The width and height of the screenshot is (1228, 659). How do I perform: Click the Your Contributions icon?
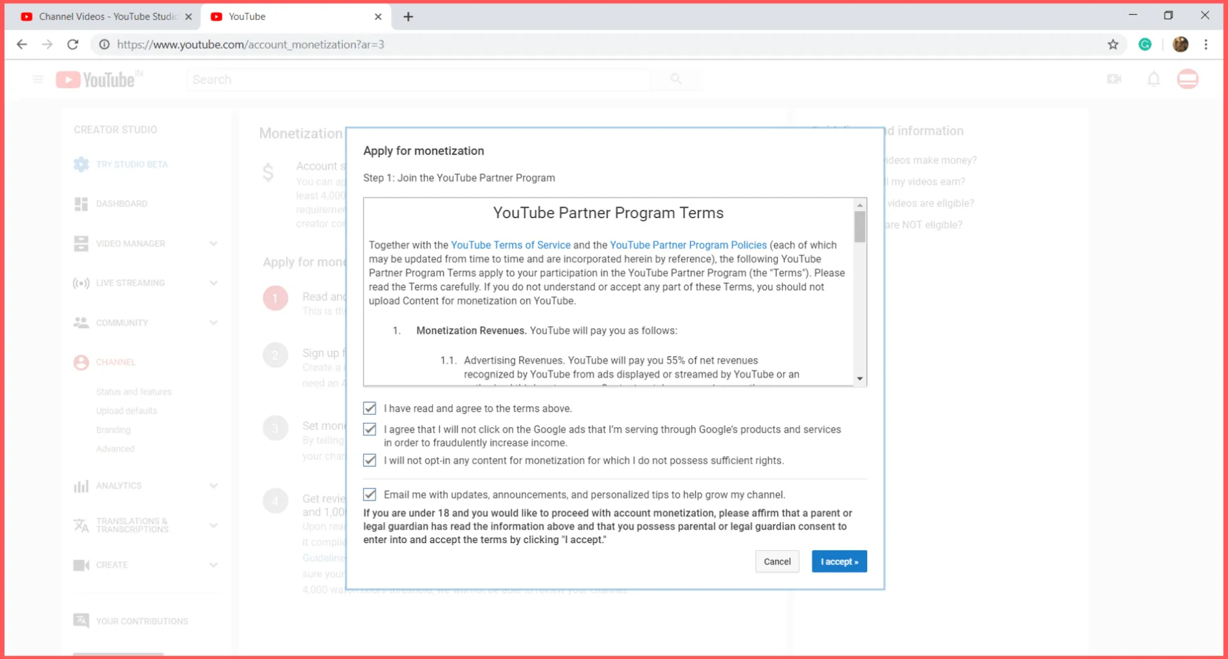(81, 620)
